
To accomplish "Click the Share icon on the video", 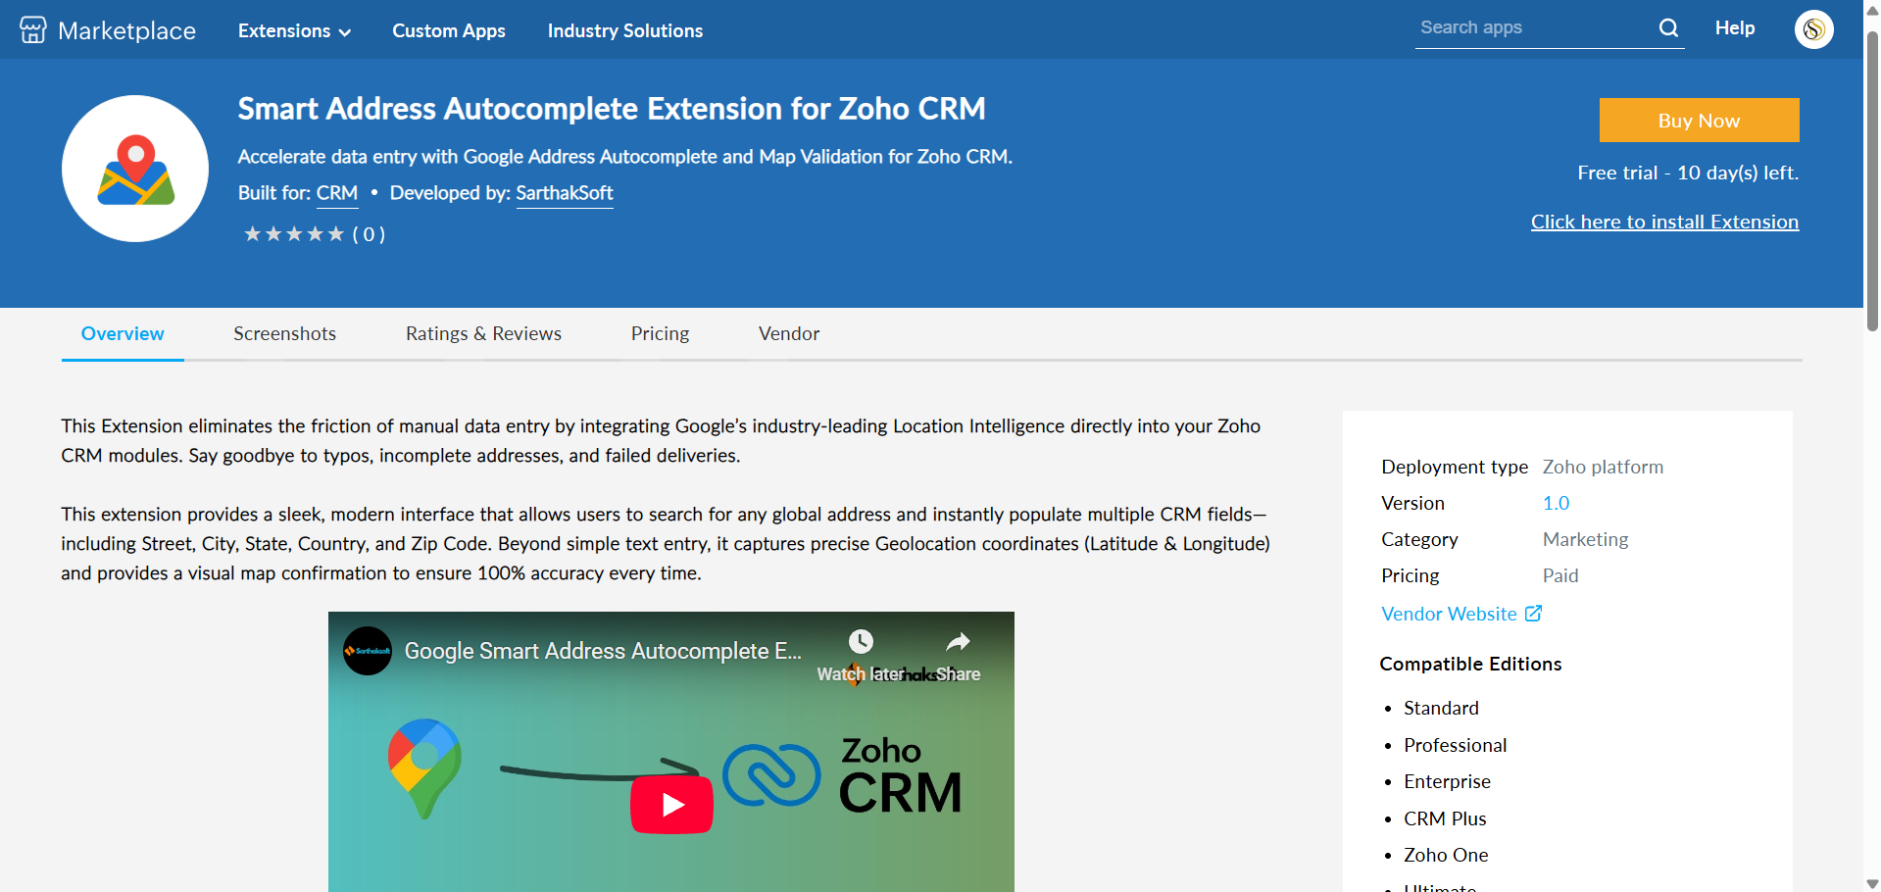I will (x=959, y=642).
